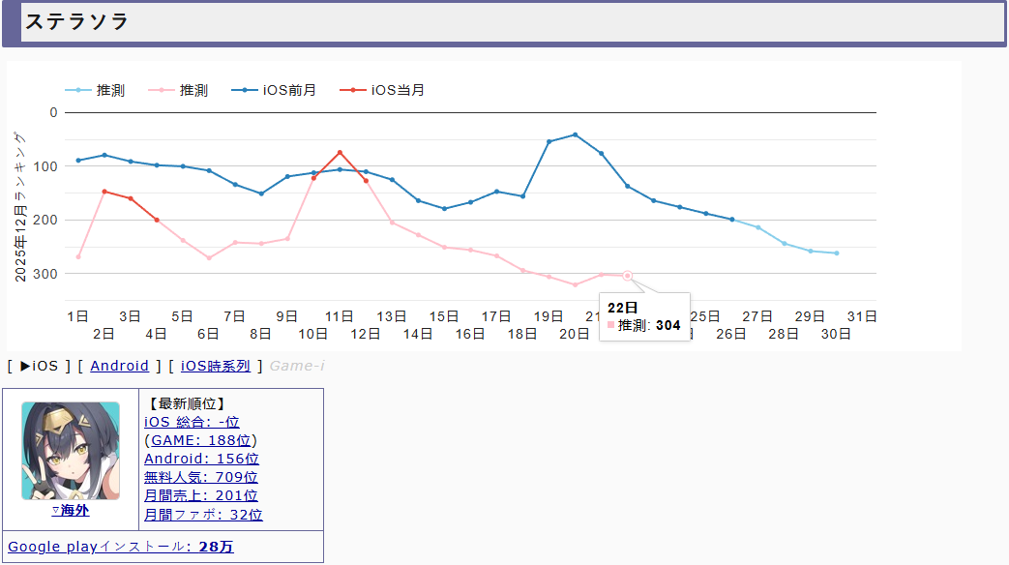Click the pink data point on 1日
1009x565 pixels.
click(x=78, y=256)
